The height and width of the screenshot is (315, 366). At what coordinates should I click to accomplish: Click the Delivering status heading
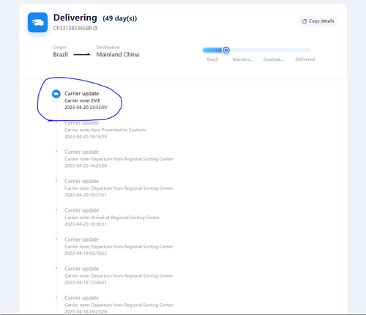click(x=75, y=18)
